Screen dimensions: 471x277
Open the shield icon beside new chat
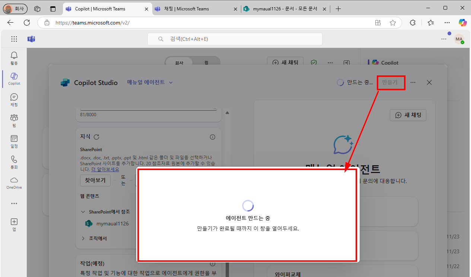click(314, 63)
